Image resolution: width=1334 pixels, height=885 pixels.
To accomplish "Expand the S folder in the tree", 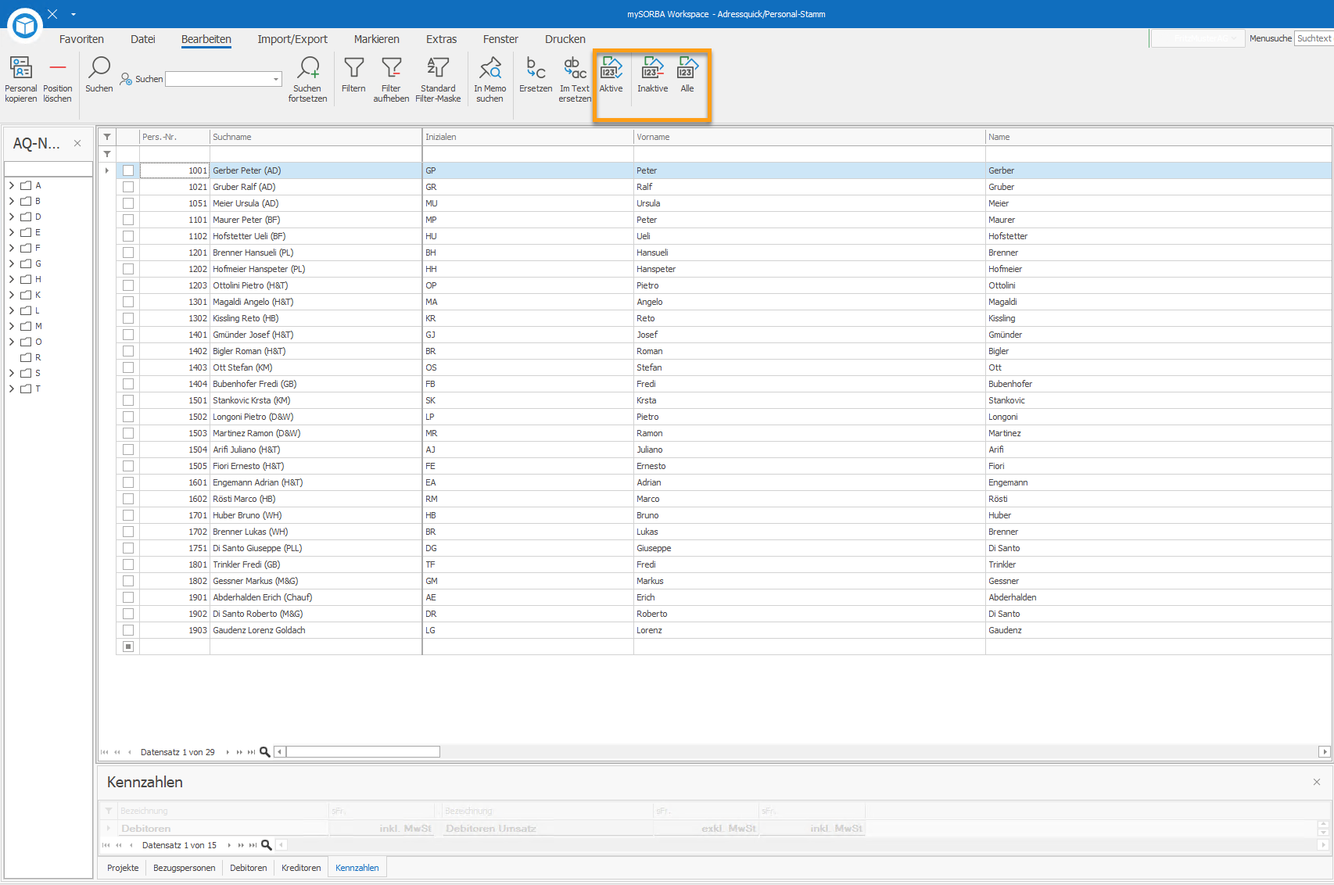I will coord(12,373).
